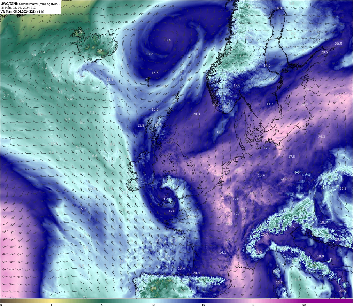Select the IT Mán. 08. 04. 2024 21Z line

(18, 8)
